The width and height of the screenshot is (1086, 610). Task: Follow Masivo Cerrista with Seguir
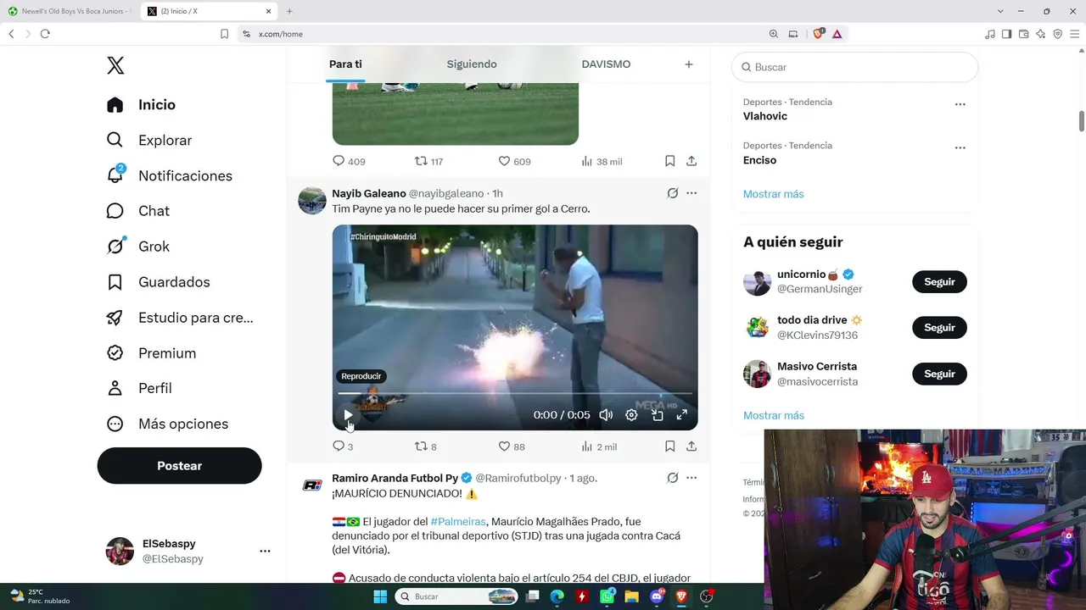point(939,374)
